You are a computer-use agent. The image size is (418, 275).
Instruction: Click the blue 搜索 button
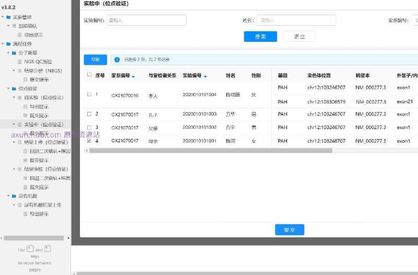tap(260, 37)
